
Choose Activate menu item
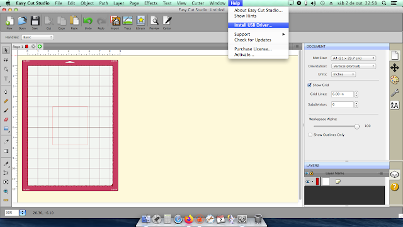coord(258,55)
